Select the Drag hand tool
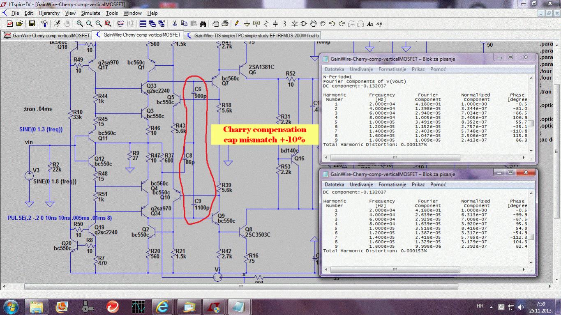561x315 pixels. click(x=323, y=24)
